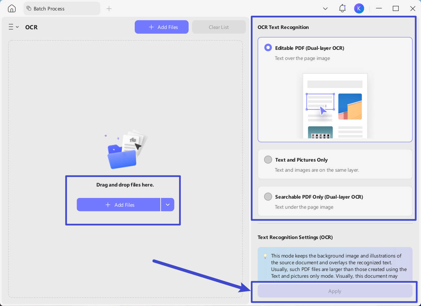Click the Apply button
Viewport: 421px width, 306px height.
(335, 291)
